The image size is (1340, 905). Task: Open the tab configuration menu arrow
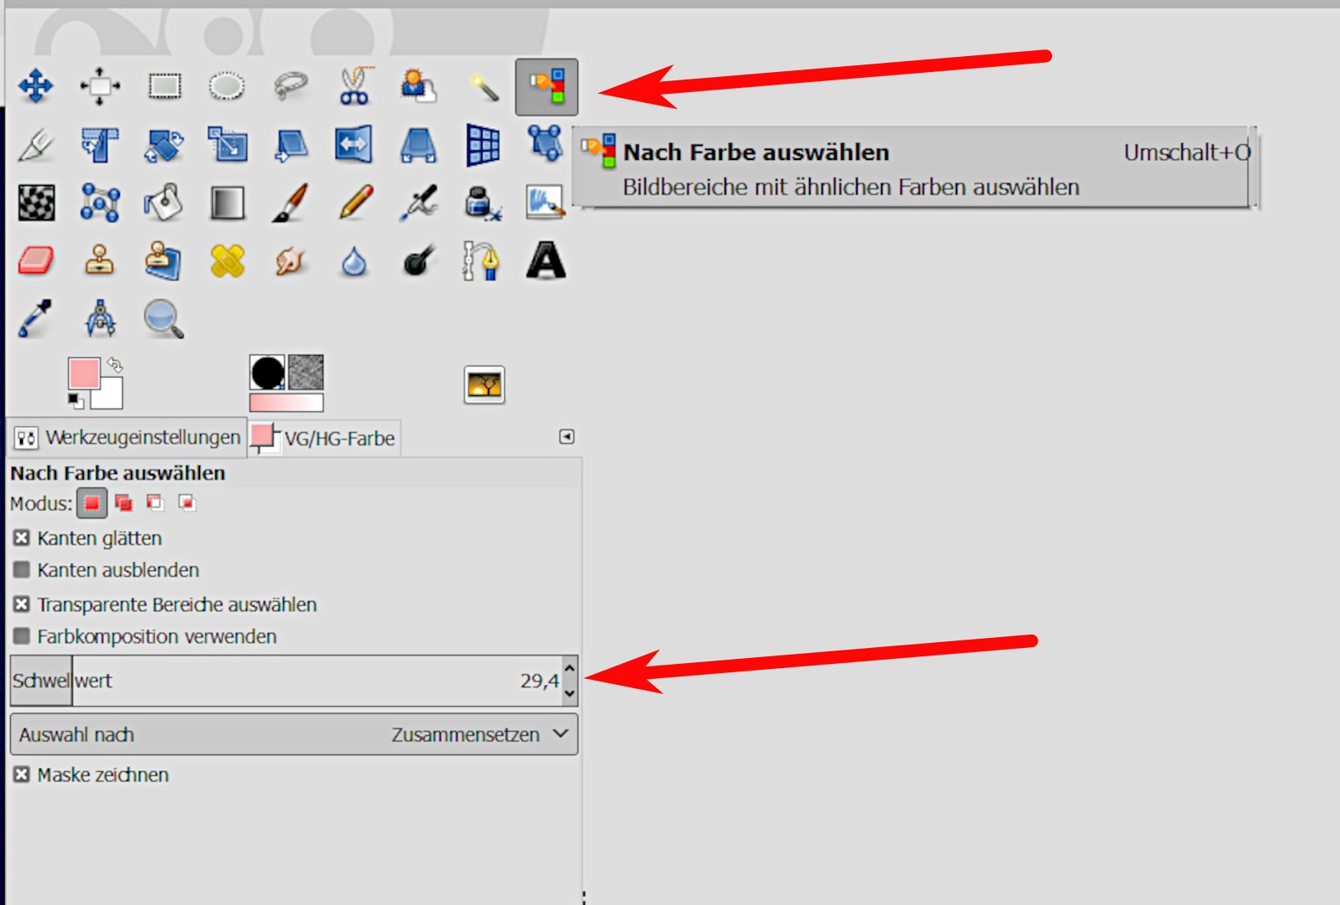pos(567,437)
